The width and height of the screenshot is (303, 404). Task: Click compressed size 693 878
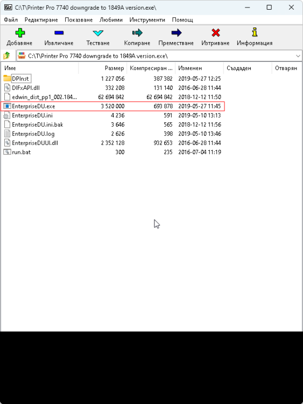tap(163, 106)
